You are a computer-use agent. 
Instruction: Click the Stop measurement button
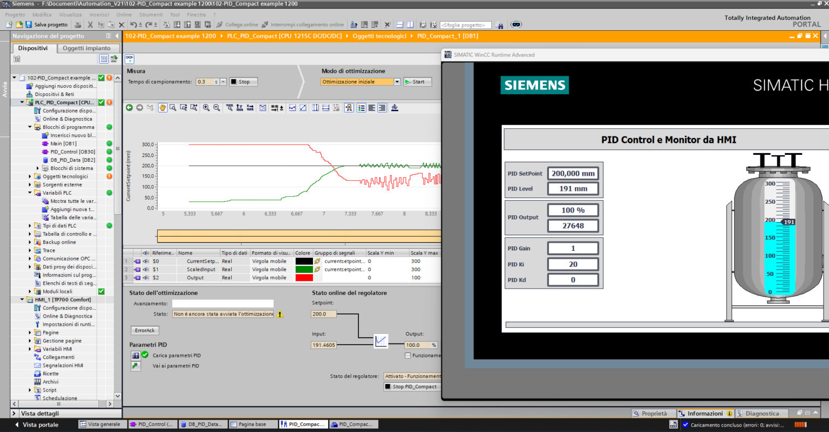[x=243, y=82]
